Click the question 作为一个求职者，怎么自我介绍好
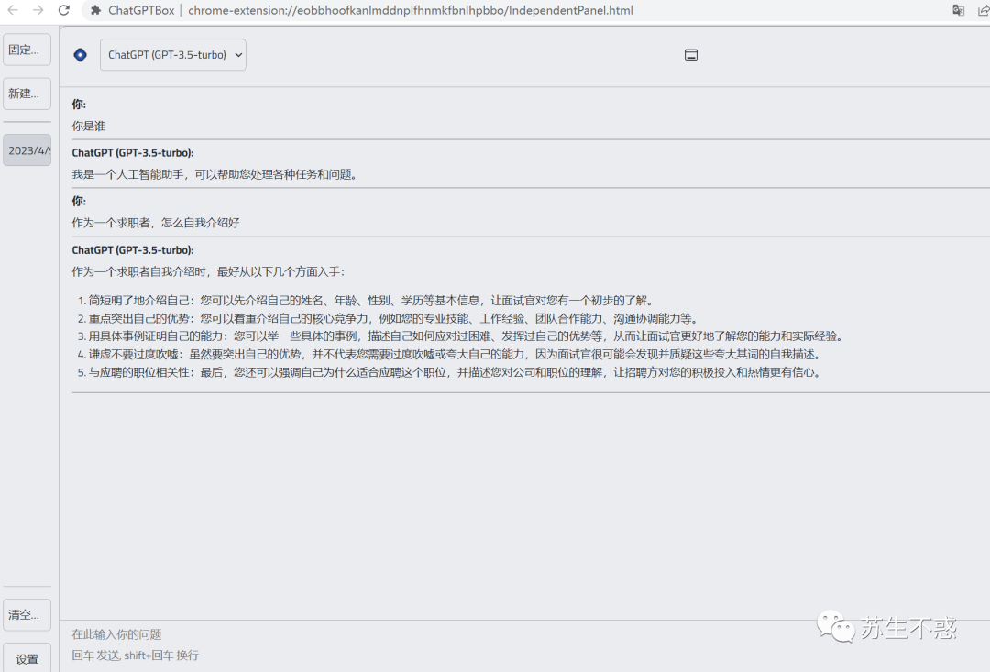This screenshot has width=990, height=672. click(x=155, y=222)
